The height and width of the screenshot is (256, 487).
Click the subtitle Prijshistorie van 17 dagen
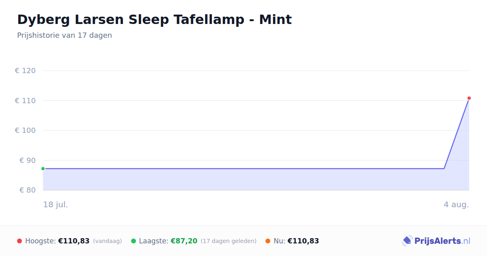[x=65, y=35]
